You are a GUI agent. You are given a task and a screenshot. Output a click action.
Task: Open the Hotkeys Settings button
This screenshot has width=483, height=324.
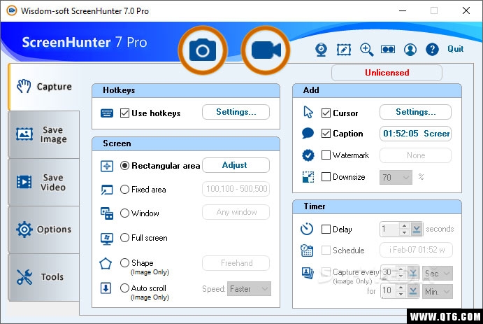pos(236,112)
